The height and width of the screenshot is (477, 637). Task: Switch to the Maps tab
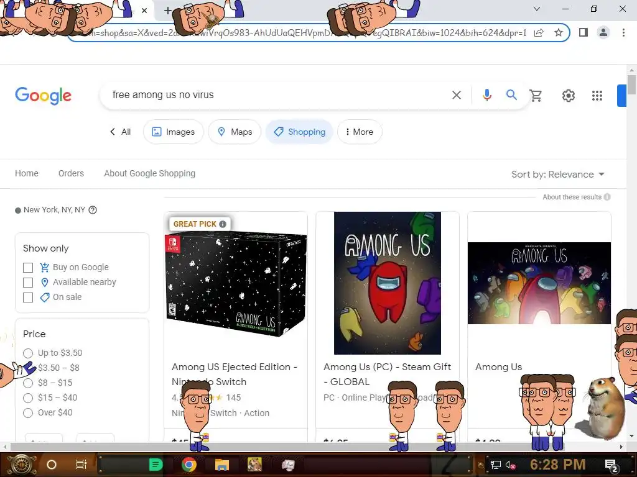(235, 132)
